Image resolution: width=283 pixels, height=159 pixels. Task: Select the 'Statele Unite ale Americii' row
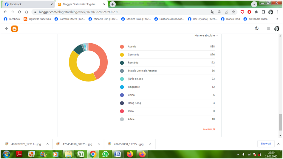167,71
